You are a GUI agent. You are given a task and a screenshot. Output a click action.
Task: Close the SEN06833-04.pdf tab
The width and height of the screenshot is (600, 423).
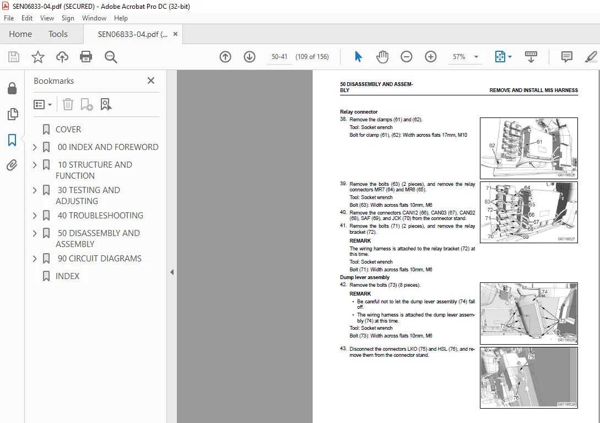(175, 34)
